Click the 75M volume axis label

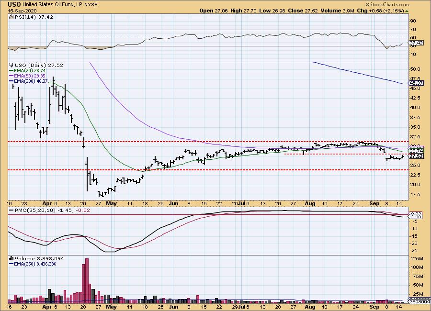[417, 277]
